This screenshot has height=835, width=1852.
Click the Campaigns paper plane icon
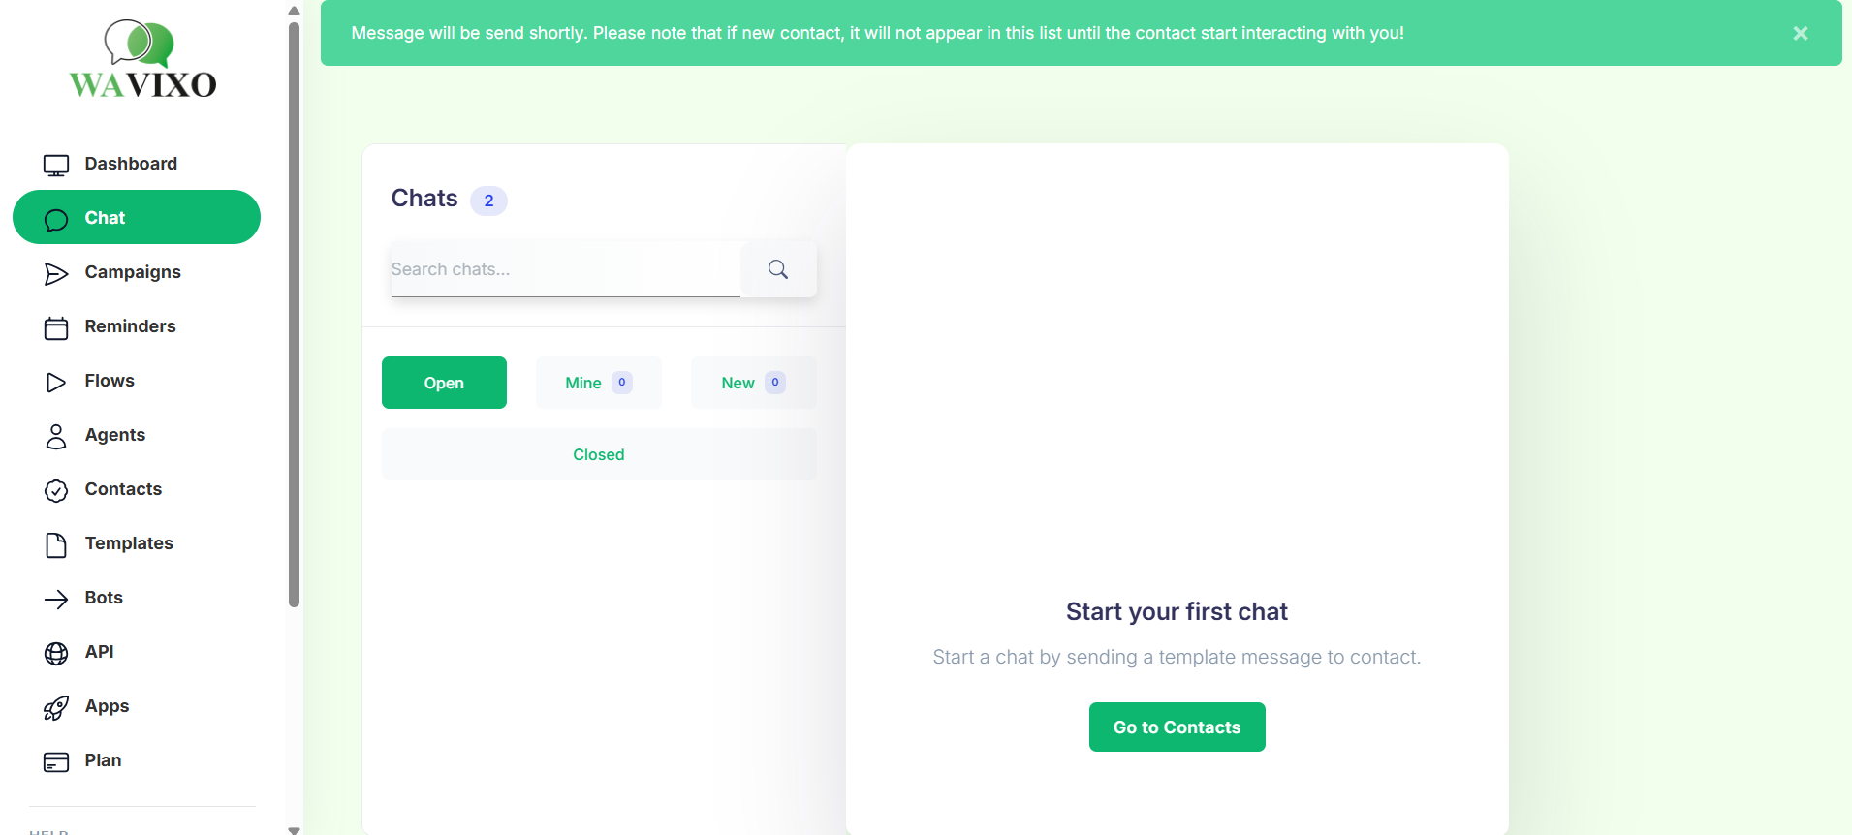56,274
